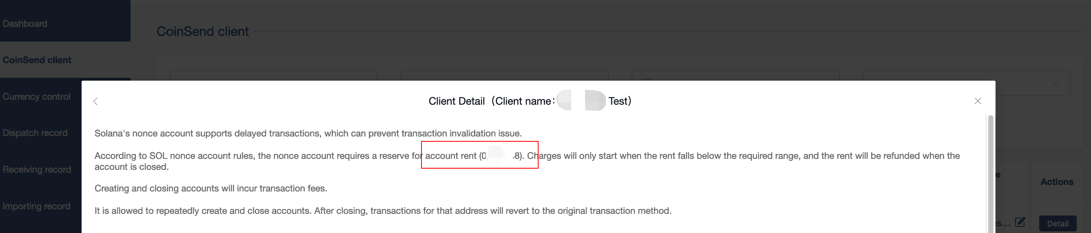Screen dimensions: 1091x233
Task: Focus the second filter input from left
Action: click(x=504, y=76)
